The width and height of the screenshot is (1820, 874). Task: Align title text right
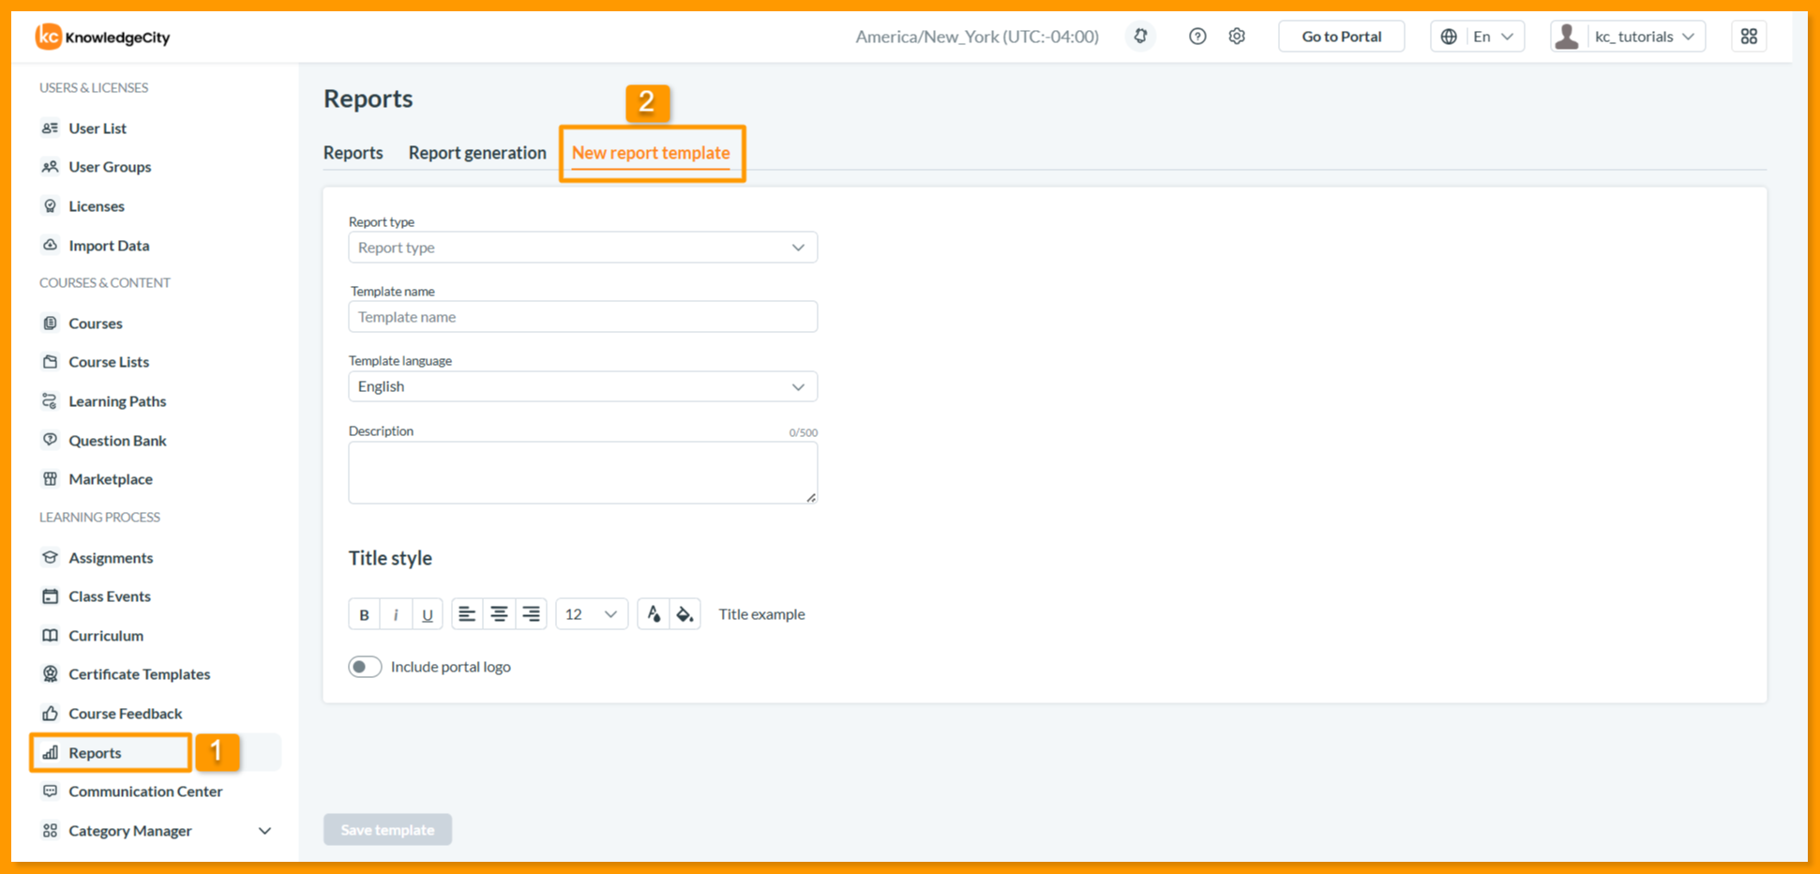531,614
